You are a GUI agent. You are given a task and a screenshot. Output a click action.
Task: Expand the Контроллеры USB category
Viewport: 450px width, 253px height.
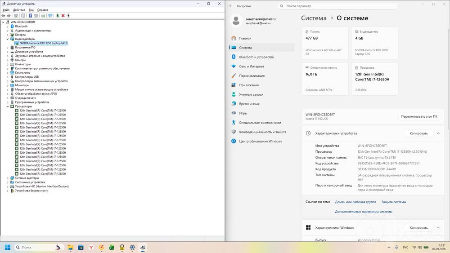pos(8,77)
